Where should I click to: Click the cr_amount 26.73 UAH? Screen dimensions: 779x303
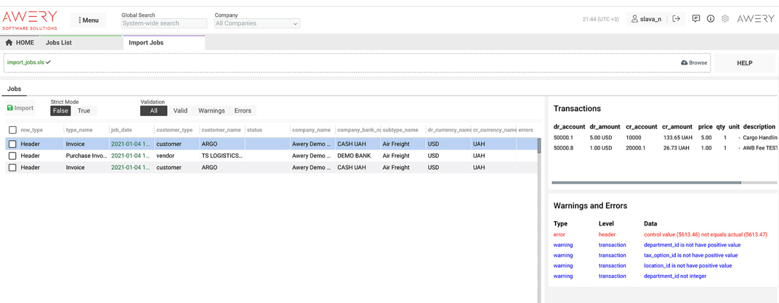click(678, 148)
